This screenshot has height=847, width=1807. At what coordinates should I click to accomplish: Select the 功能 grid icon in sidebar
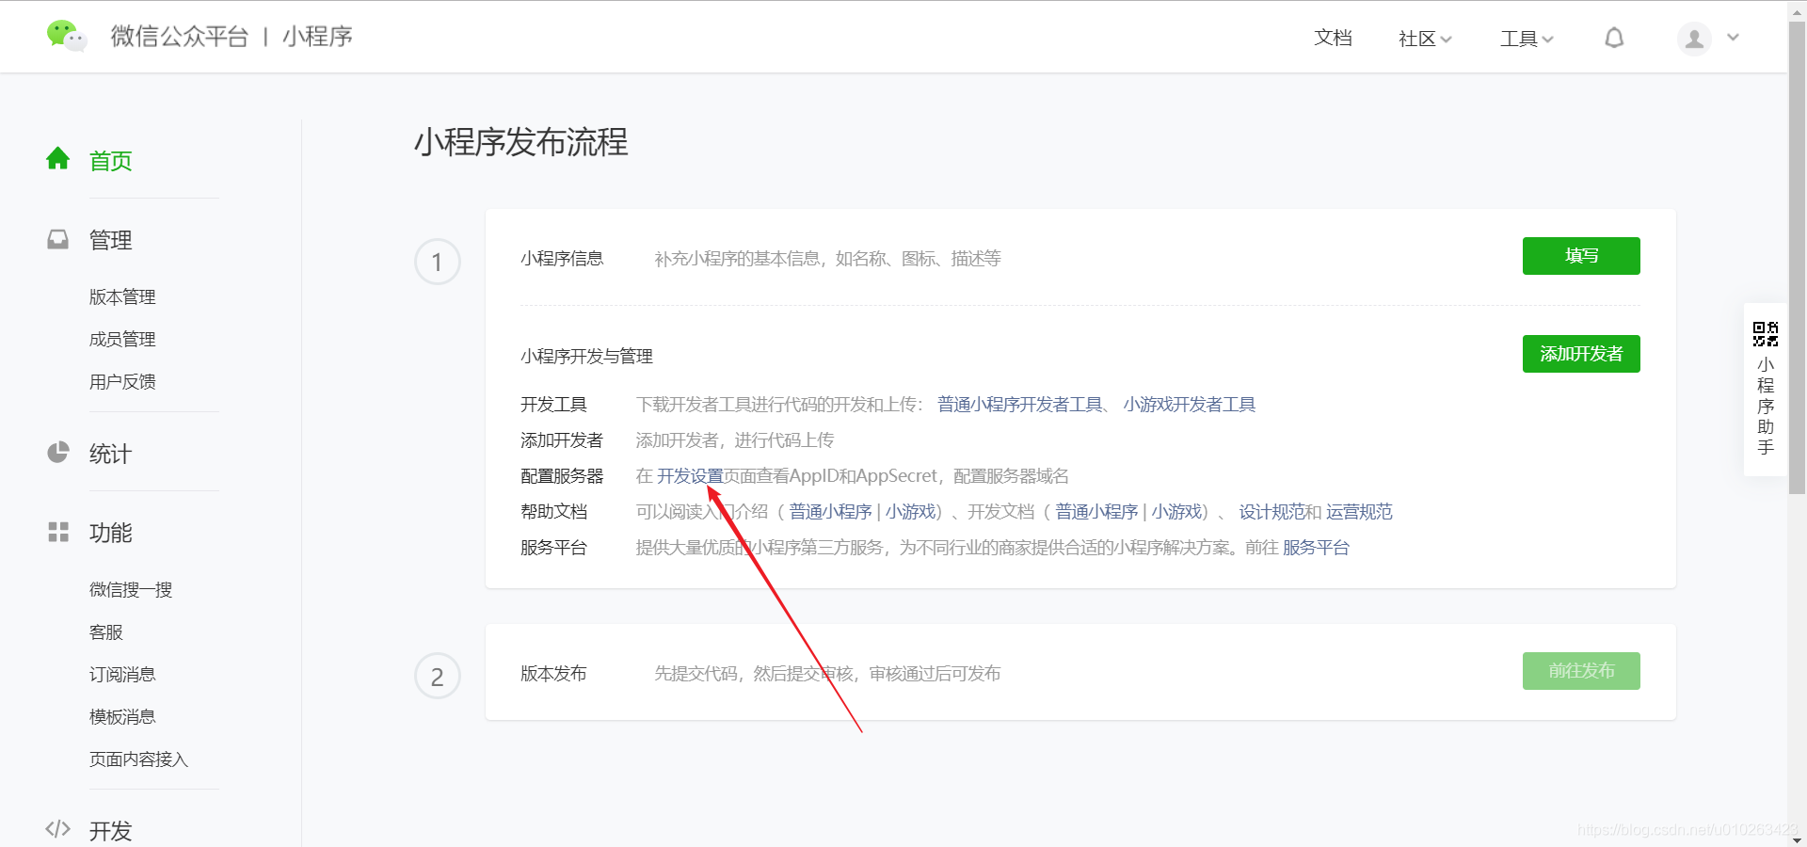[57, 532]
